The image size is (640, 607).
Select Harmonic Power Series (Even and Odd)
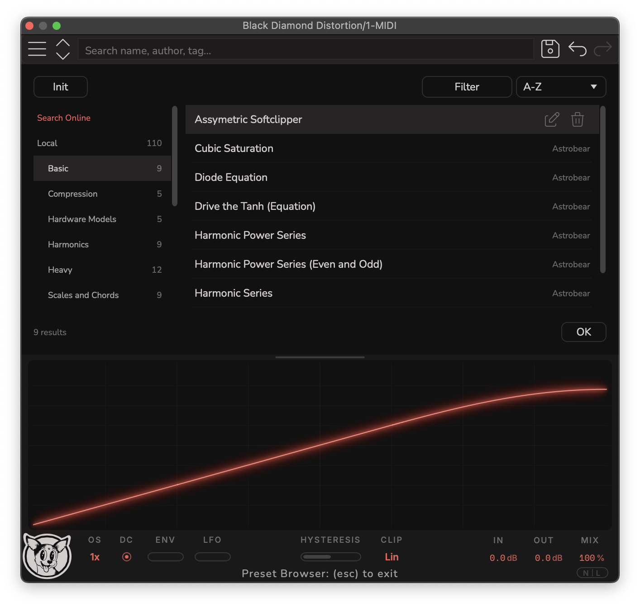[392, 264]
